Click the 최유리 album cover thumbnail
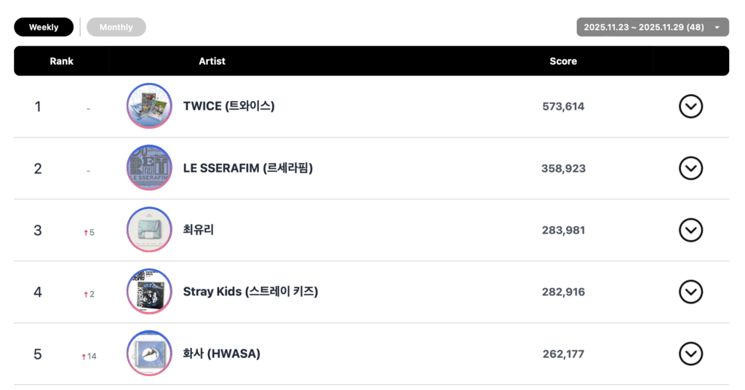The image size is (745, 390). [149, 230]
